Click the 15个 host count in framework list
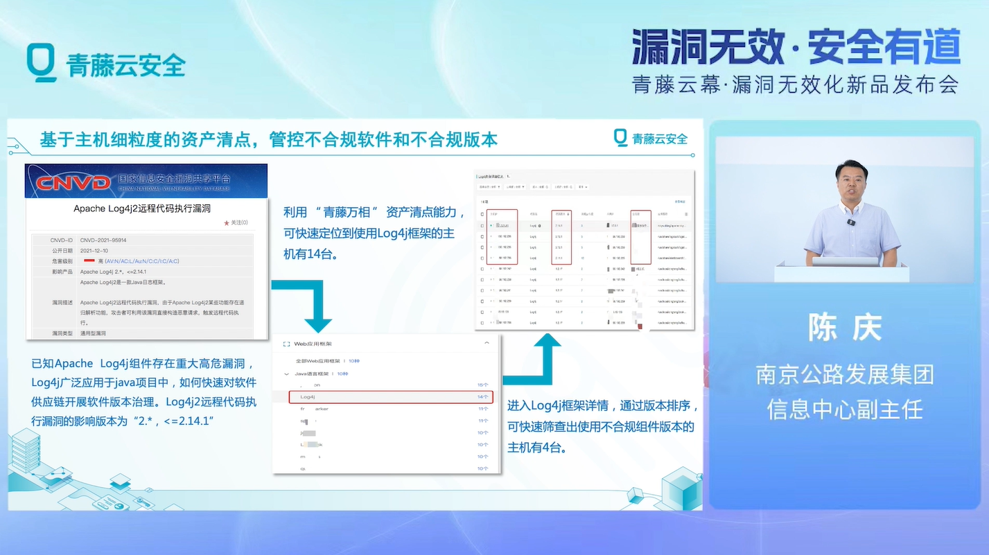The image size is (989, 555). click(483, 385)
